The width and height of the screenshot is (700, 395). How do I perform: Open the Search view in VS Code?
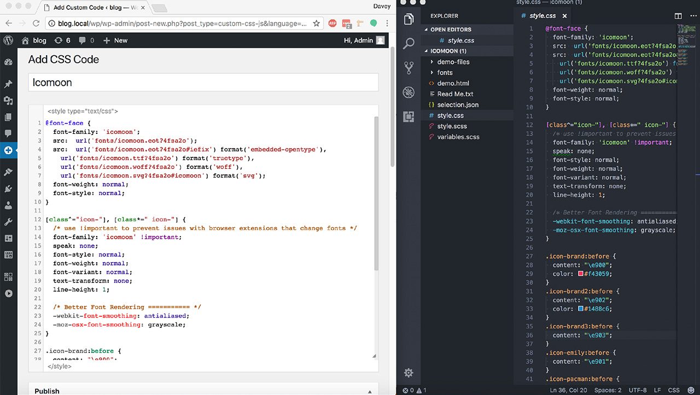point(409,44)
